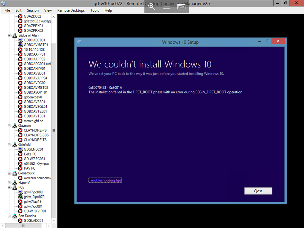304x228 pixels.
Task: Collapse the Claymore group
Action: (9, 126)
